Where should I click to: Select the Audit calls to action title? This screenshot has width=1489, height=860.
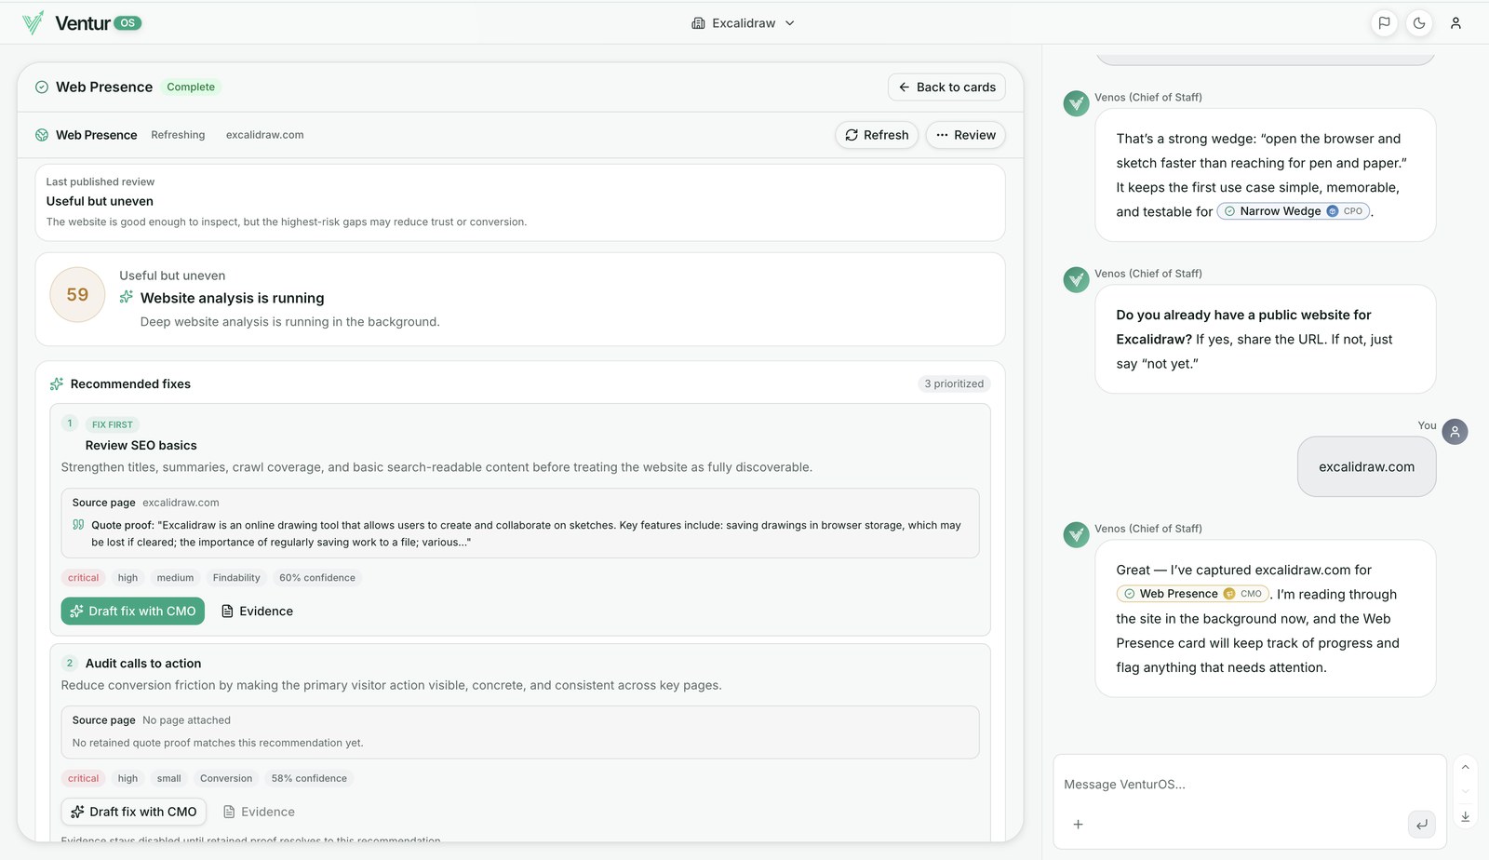click(143, 664)
